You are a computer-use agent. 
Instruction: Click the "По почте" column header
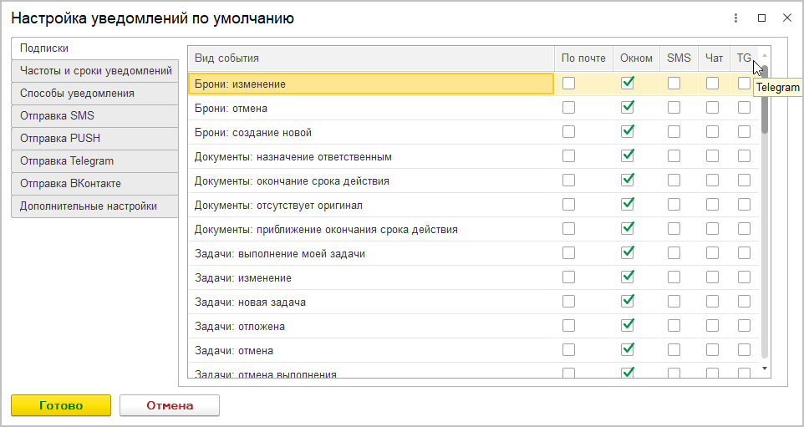[x=583, y=58]
